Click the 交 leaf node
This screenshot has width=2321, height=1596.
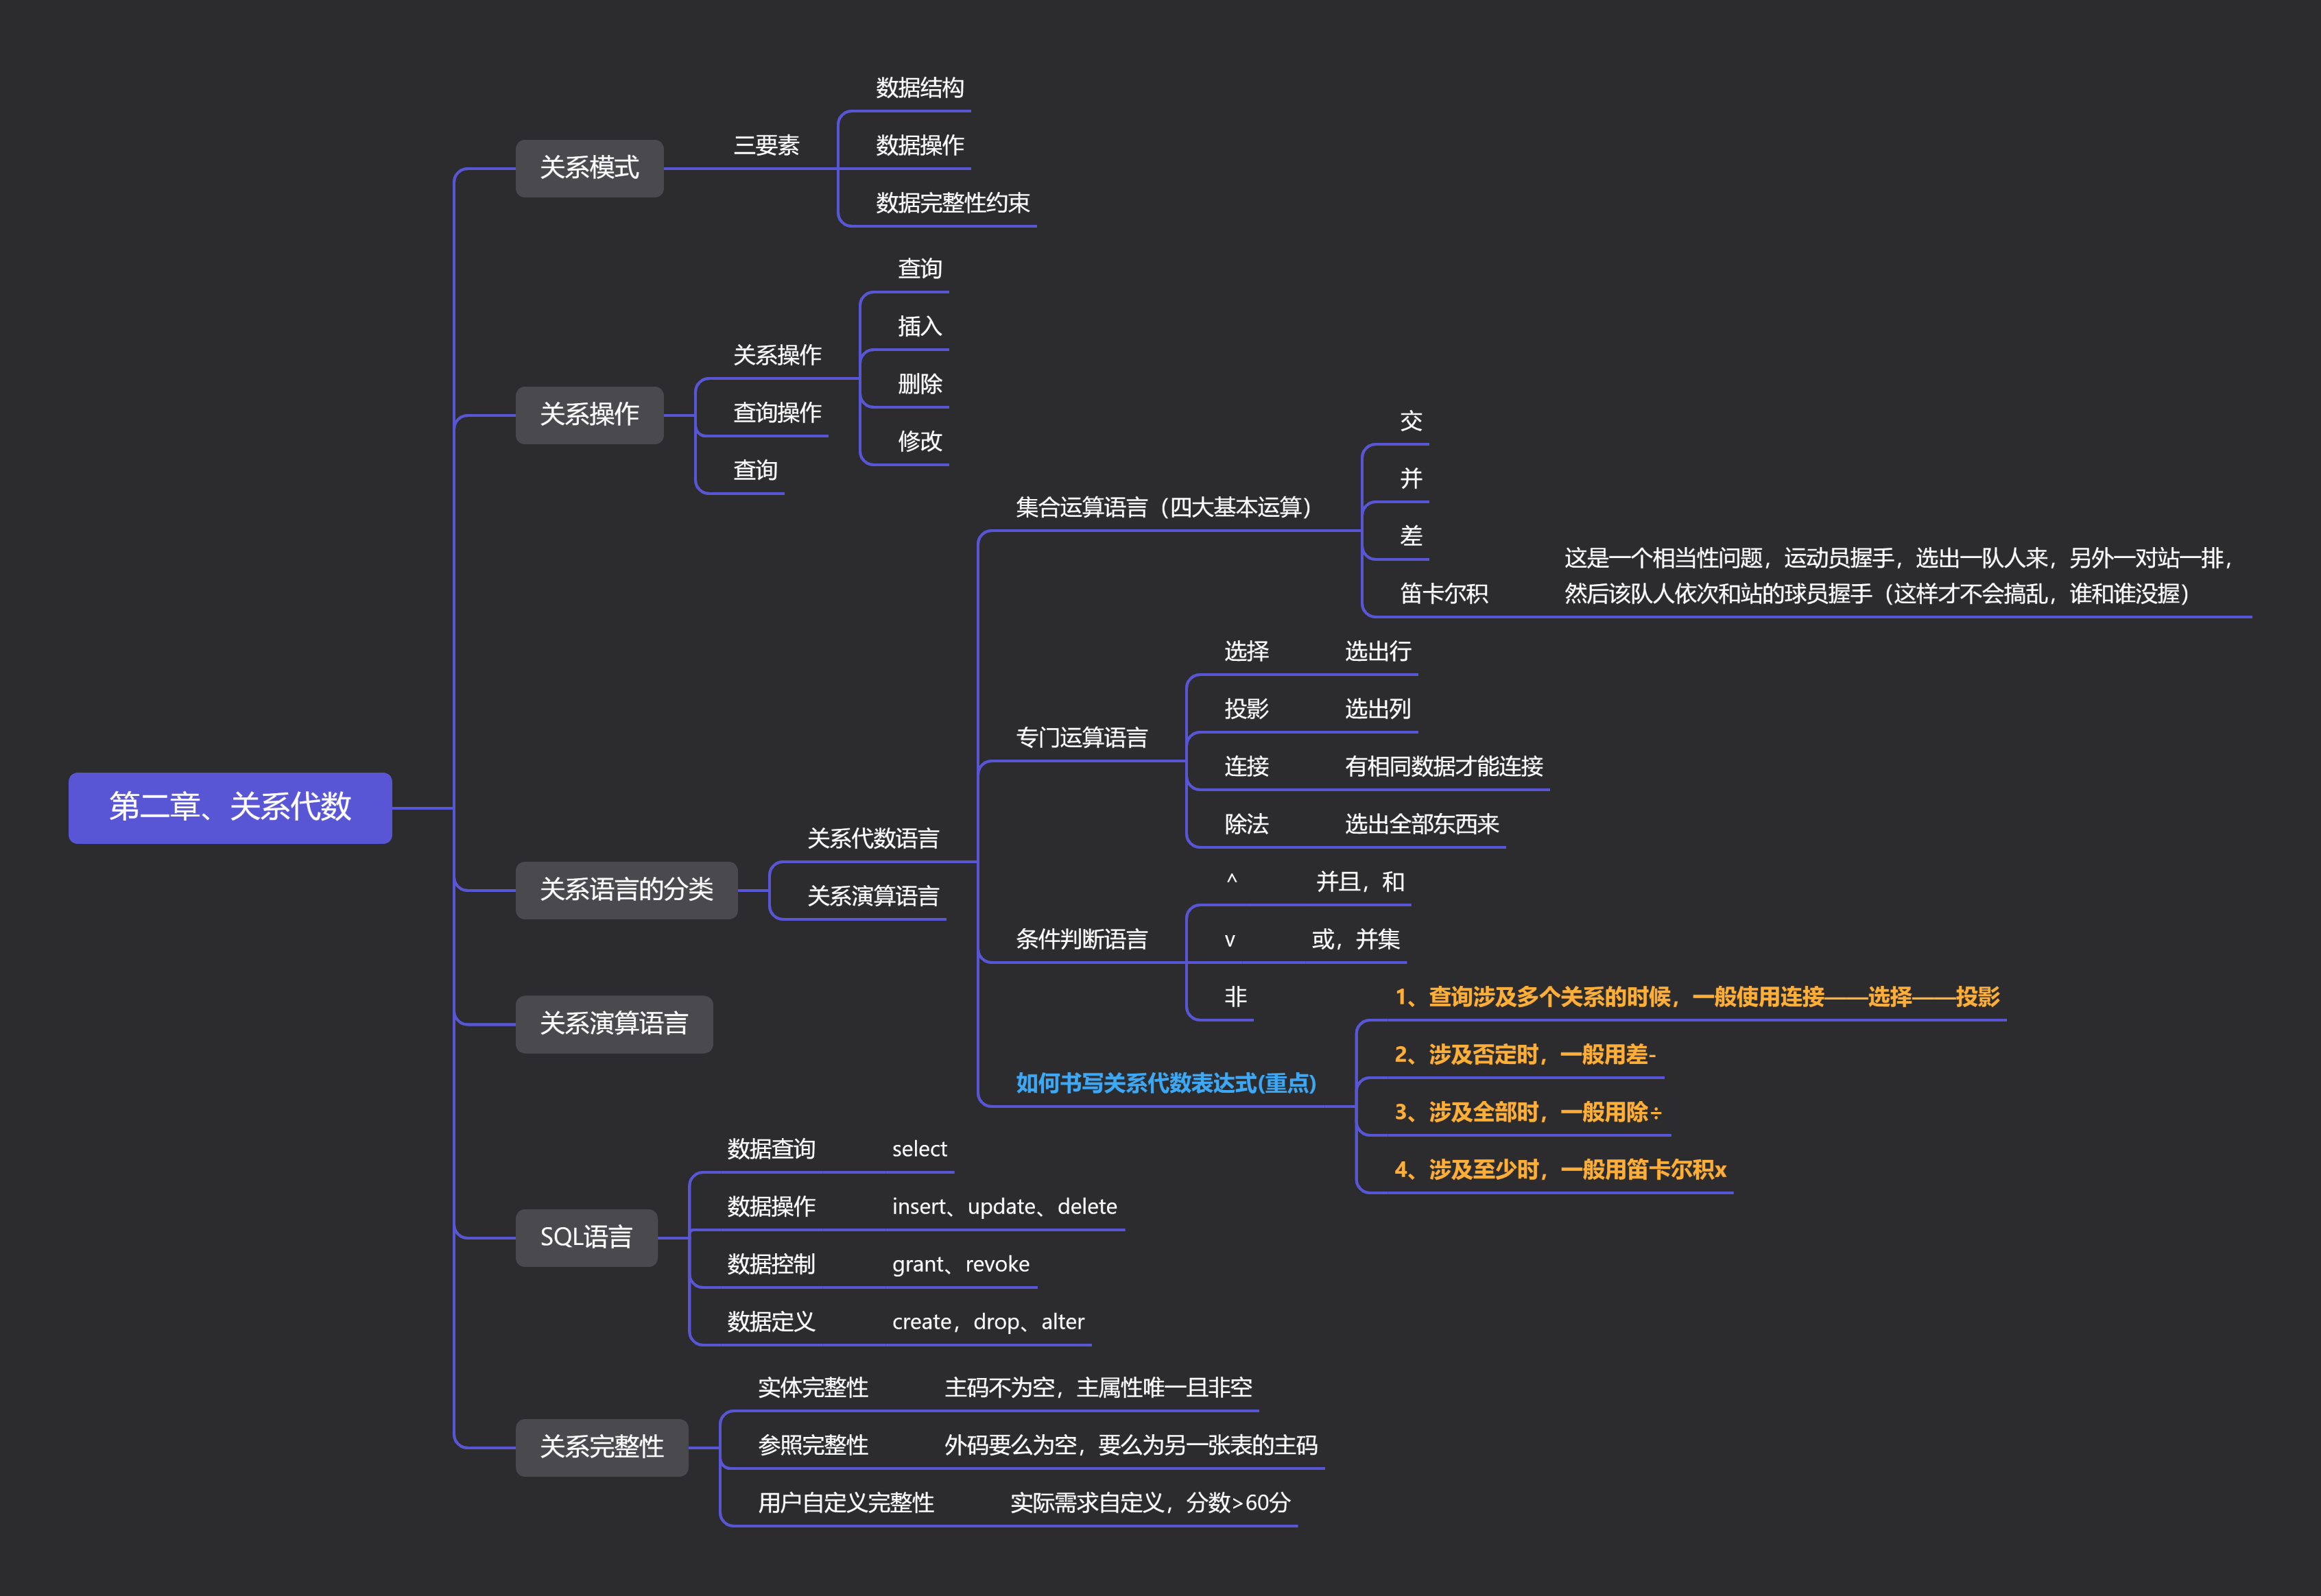[x=1411, y=421]
